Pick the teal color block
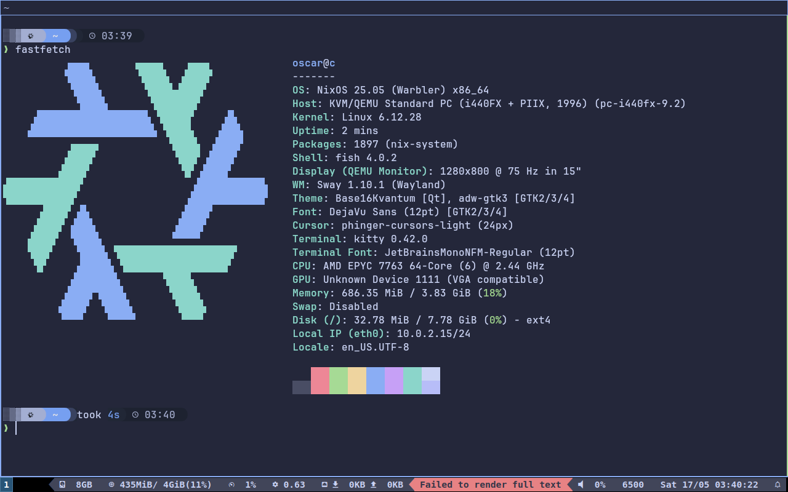Screen dimensions: 788x492 tap(412, 381)
